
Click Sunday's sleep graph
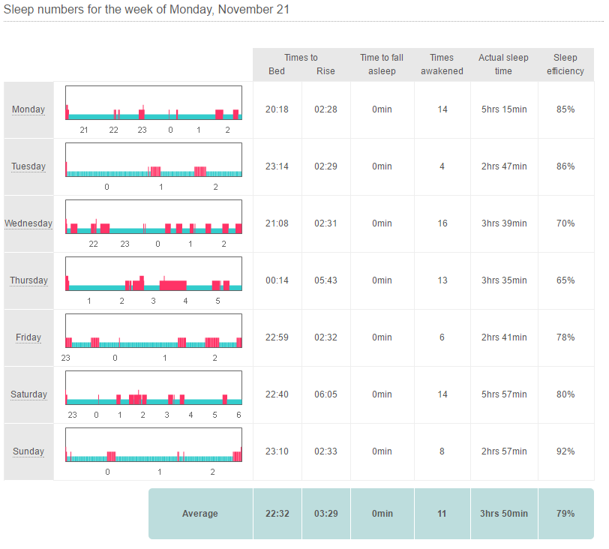pyautogui.click(x=154, y=445)
